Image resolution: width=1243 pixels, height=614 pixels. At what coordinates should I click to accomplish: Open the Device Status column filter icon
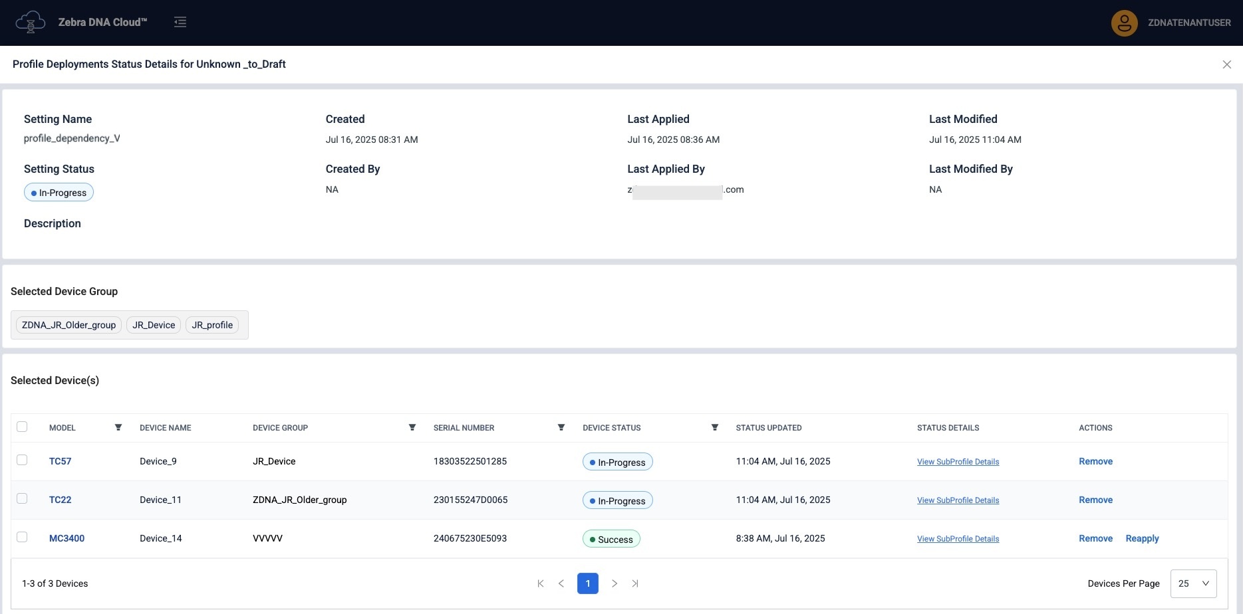point(715,427)
